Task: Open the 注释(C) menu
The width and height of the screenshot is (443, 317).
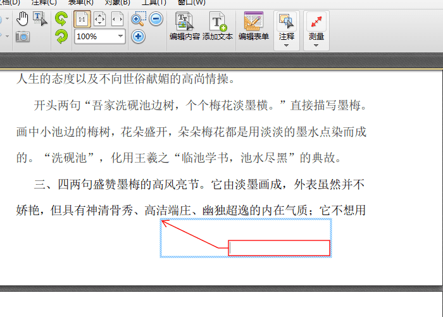Action: pos(44,3)
